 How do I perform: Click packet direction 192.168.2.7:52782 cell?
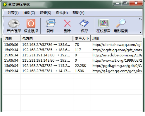[47, 66]
